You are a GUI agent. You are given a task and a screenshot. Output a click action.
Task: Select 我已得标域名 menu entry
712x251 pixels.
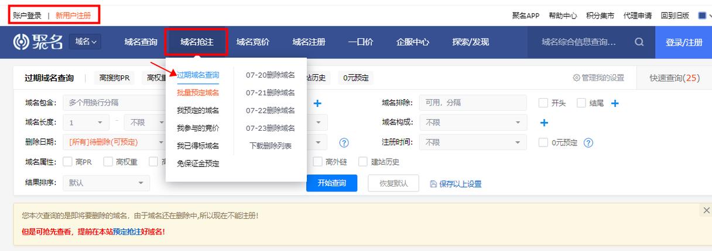(198, 146)
